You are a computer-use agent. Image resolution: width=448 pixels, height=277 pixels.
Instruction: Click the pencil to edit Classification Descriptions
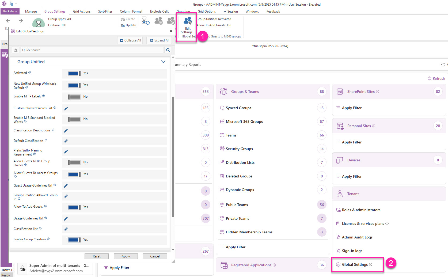click(x=66, y=131)
